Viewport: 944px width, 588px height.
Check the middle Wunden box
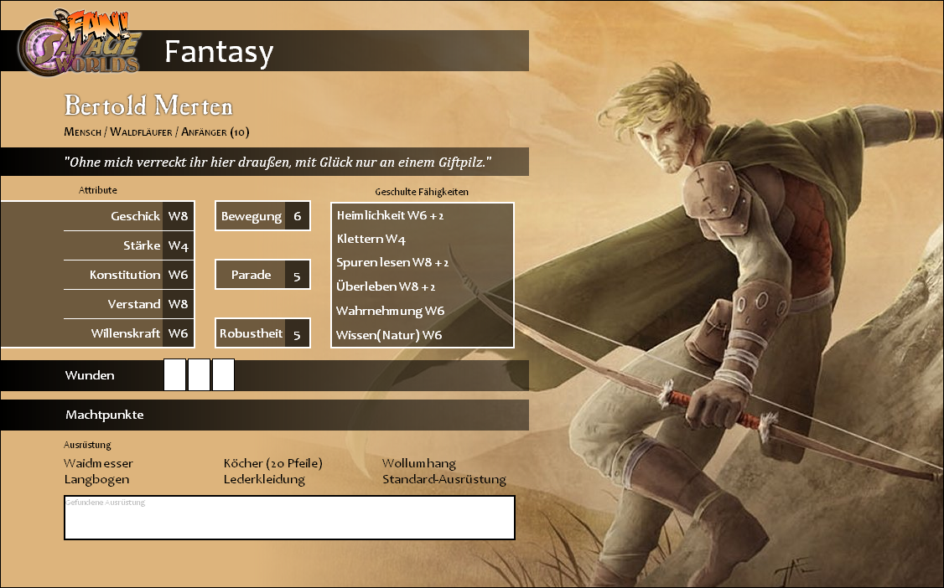[199, 375]
